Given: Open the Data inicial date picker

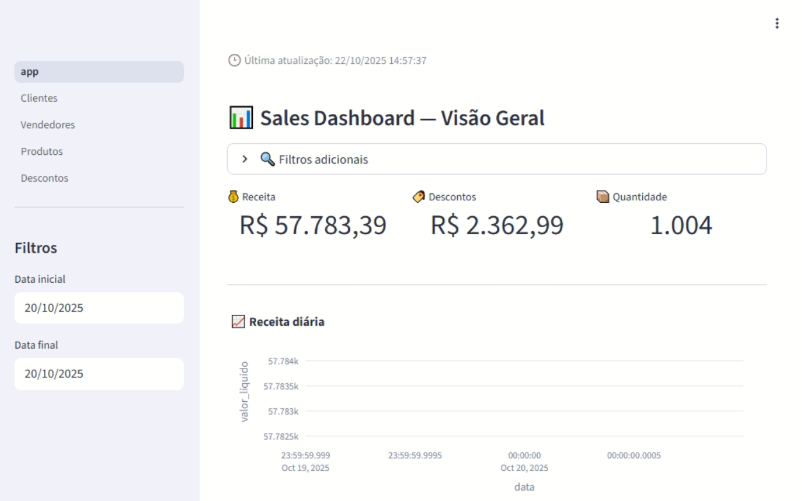Looking at the screenshot, I should click(99, 307).
